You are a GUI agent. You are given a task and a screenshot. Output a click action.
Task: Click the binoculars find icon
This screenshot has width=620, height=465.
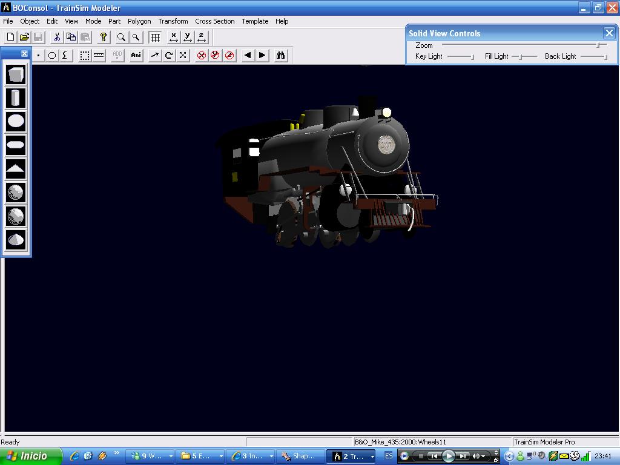point(280,55)
